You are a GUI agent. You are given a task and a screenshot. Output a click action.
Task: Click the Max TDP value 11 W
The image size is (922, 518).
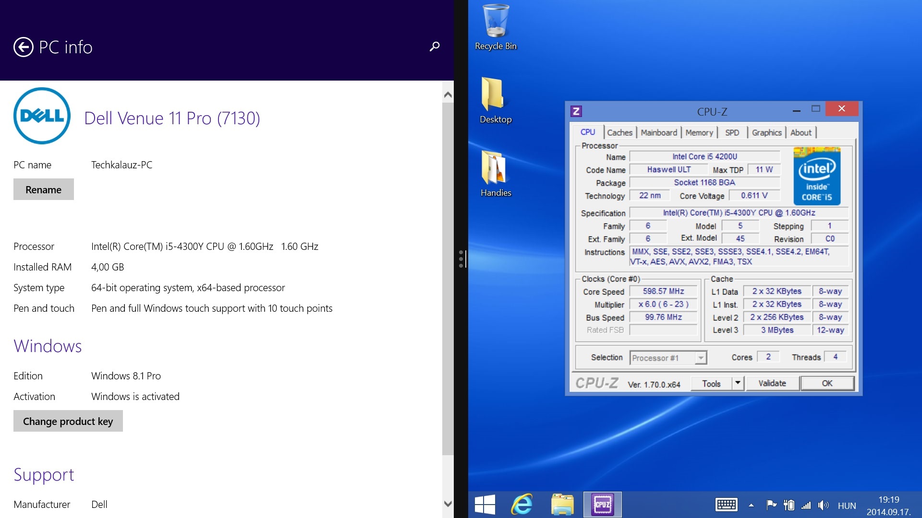pyautogui.click(x=764, y=169)
